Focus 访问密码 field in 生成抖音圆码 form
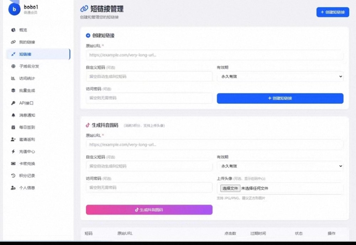 point(149,188)
